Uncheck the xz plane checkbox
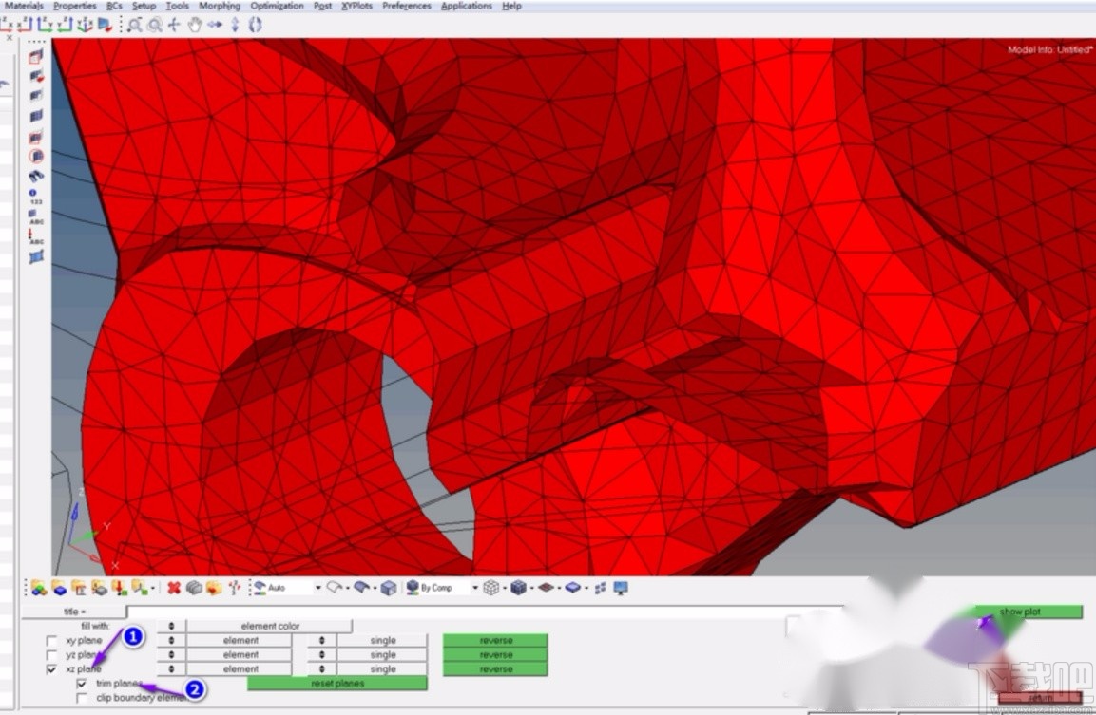The height and width of the screenshot is (715, 1096). (52, 669)
